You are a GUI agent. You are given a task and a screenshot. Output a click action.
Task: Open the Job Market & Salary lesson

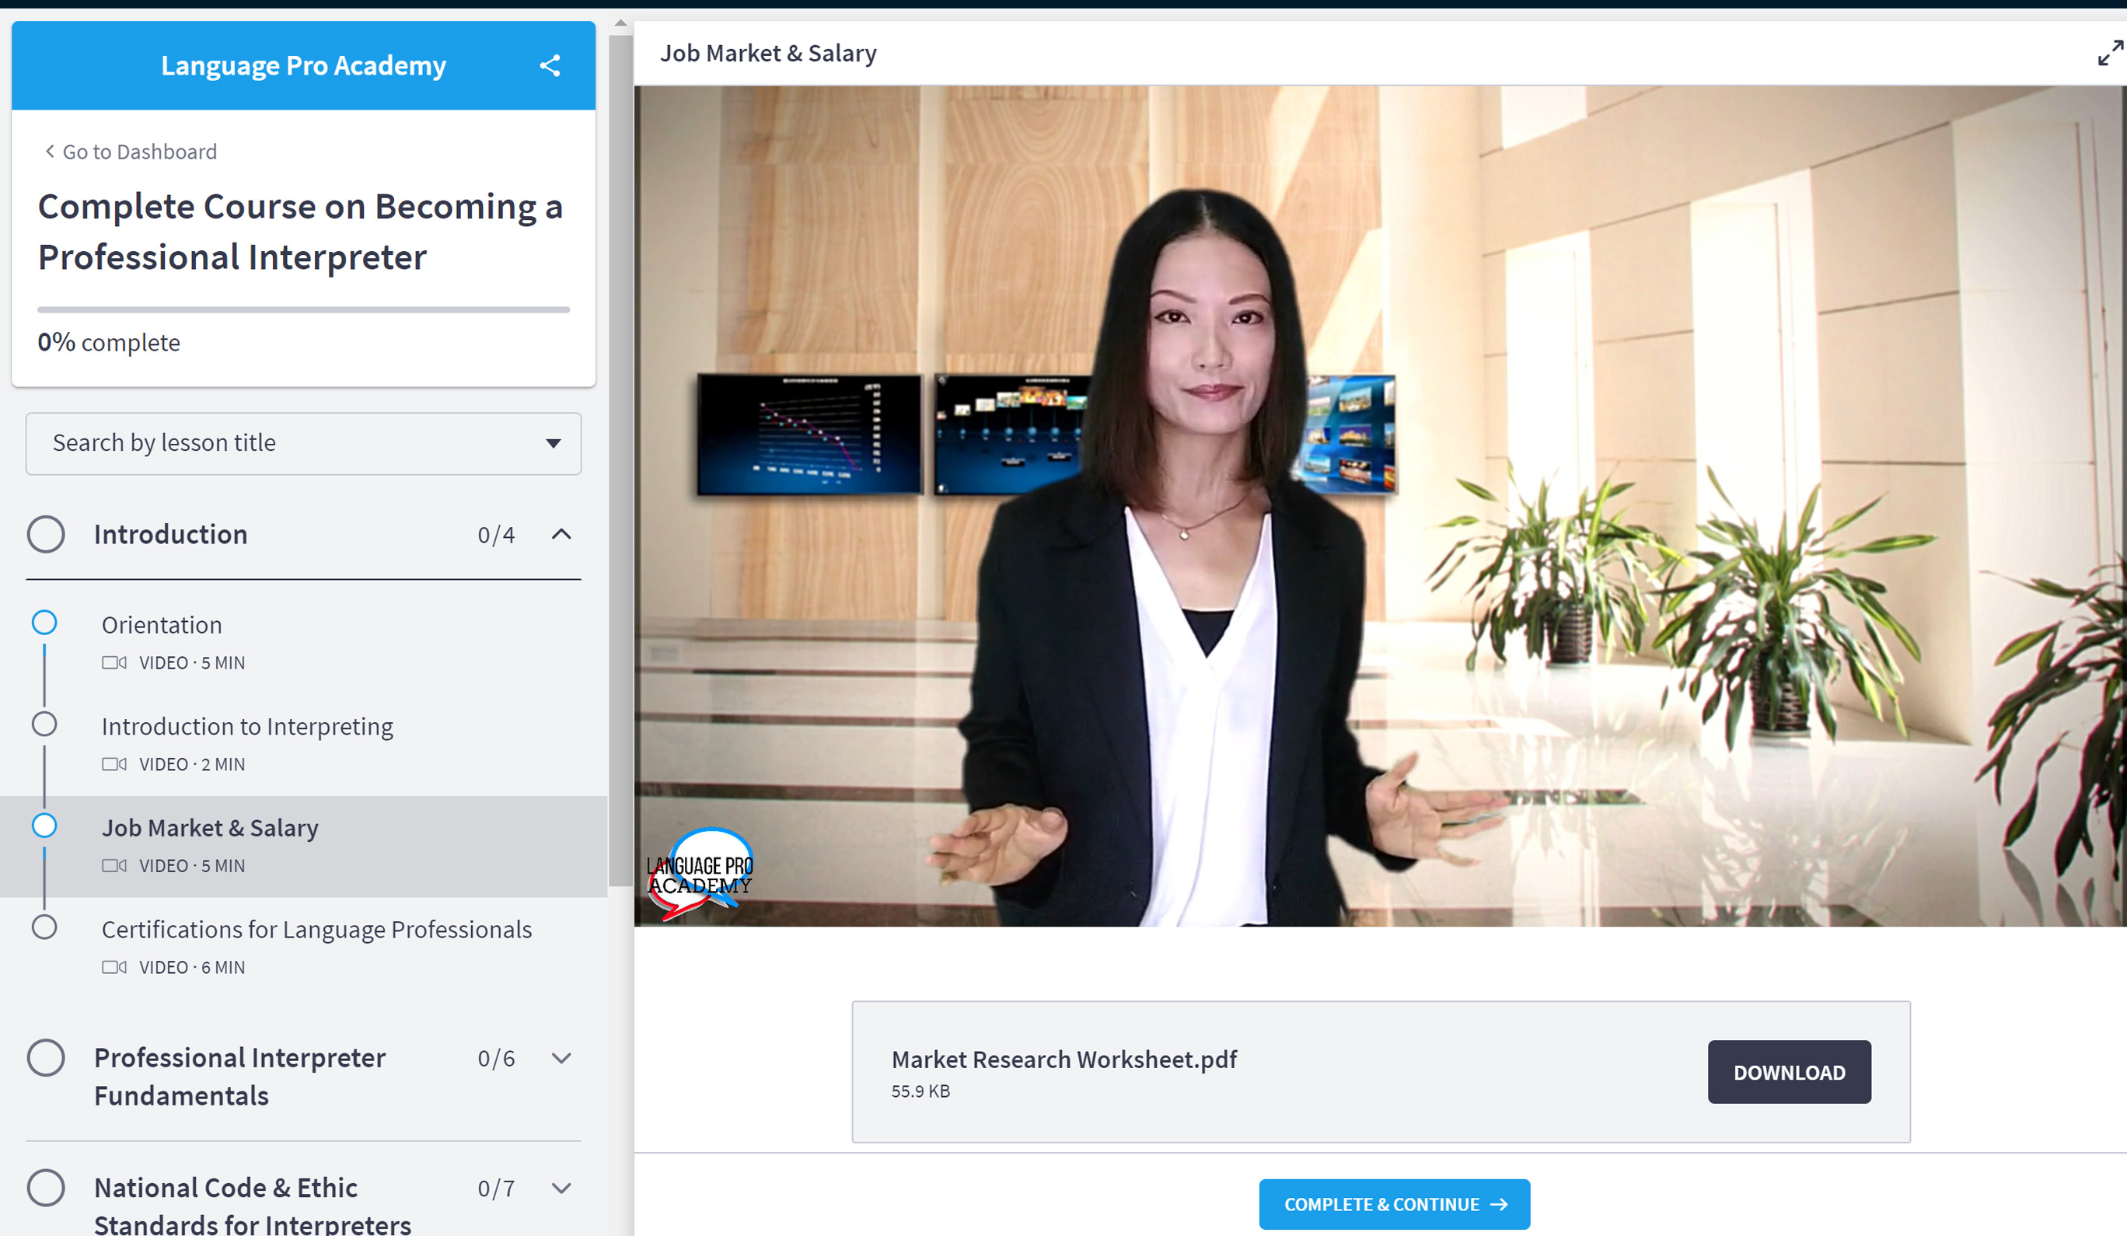210,828
